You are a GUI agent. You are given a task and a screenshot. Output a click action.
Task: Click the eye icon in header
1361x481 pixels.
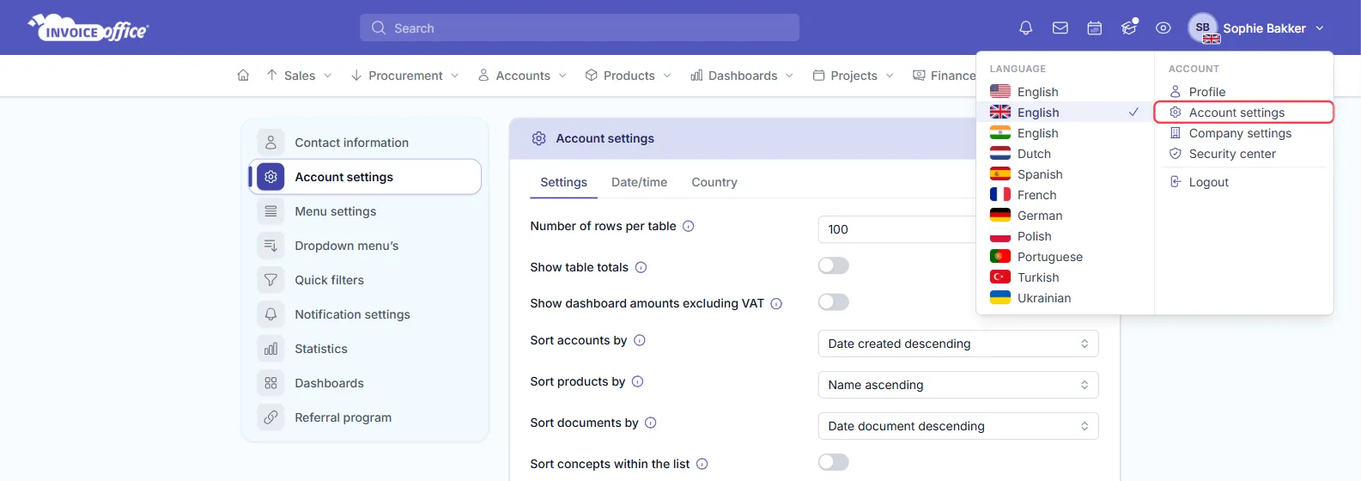tap(1163, 28)
